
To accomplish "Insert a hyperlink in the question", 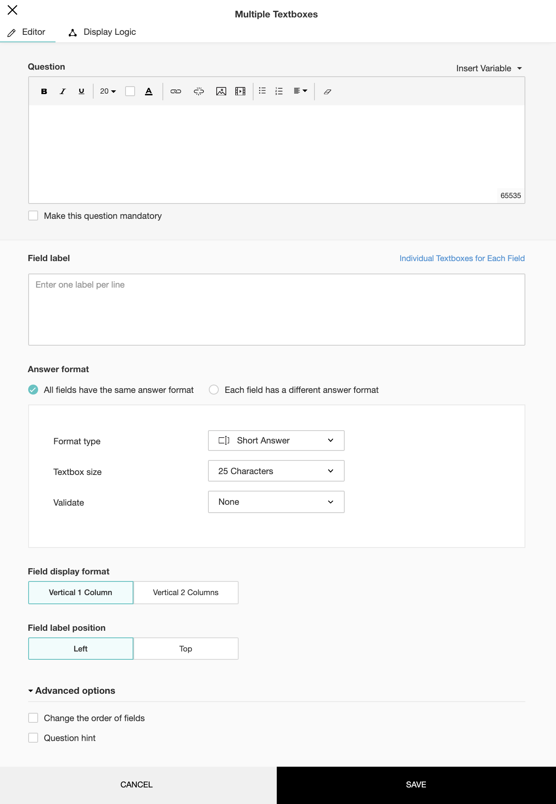I will [176, 91].
